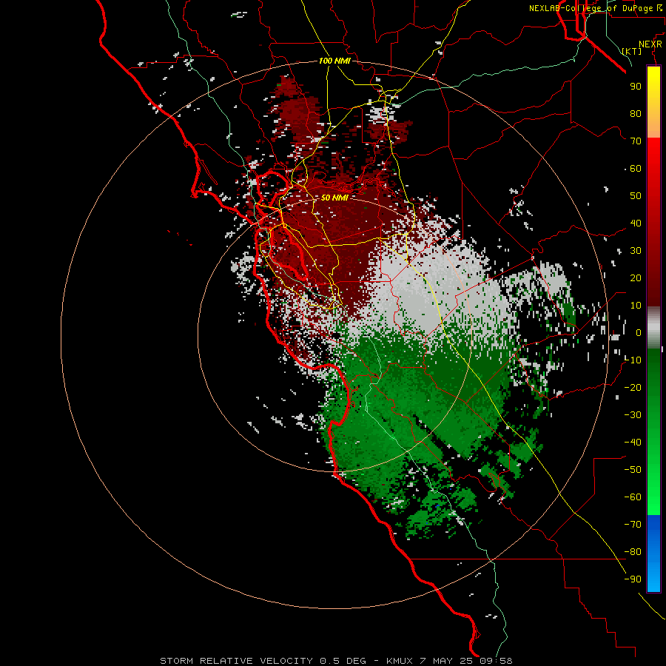Viewport: 666px width, 666px height.
Task: Pick the gray zero-velocity color bar segment
Action: point(653,328)
